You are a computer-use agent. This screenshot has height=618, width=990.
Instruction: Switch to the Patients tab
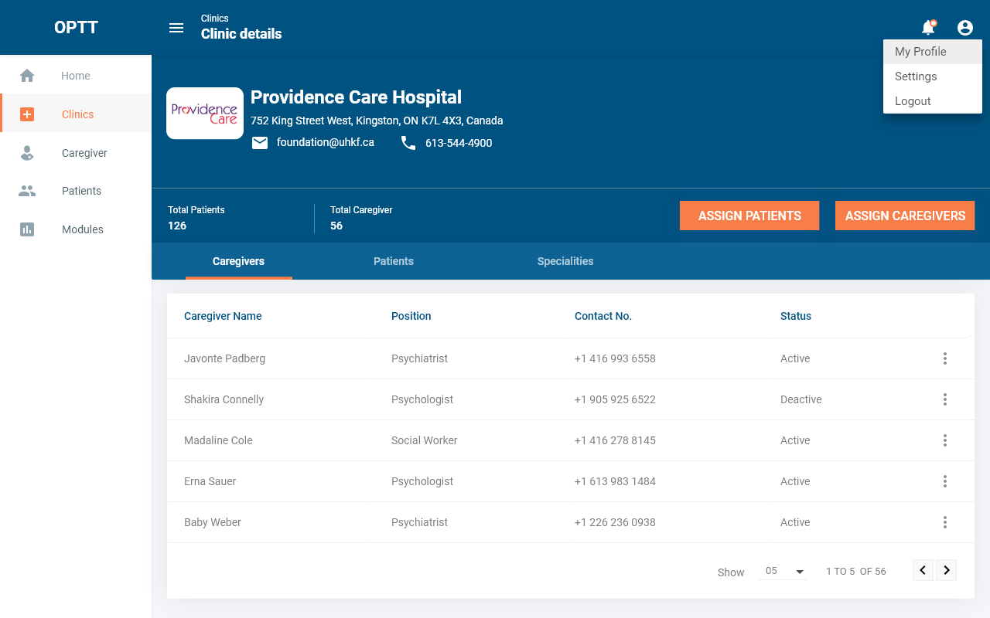[x=394, y=261]
